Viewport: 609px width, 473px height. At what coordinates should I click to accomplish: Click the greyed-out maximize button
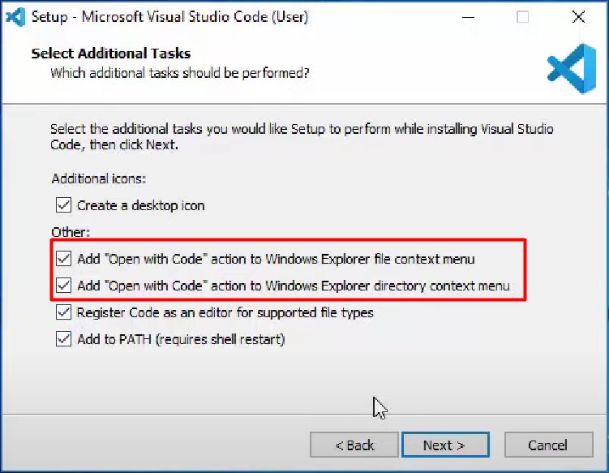point(522,16)
